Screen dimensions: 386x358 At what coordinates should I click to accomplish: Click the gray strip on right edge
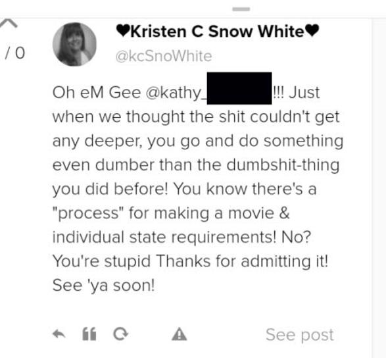[379, 188]
